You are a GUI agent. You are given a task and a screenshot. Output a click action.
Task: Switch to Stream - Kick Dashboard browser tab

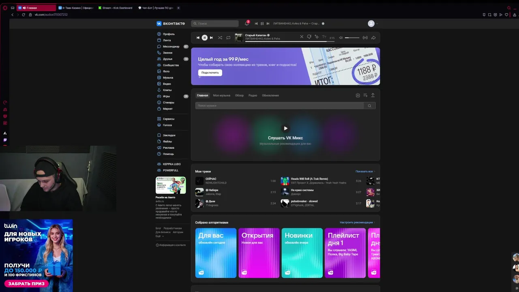coord(116,8)
